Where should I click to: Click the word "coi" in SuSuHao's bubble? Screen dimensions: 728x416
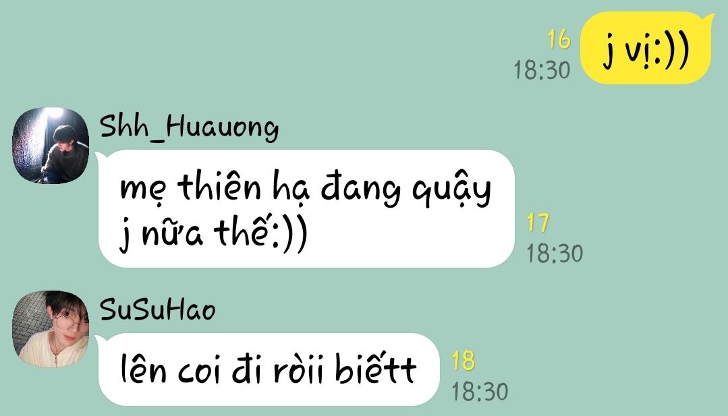tap(200, 371)
